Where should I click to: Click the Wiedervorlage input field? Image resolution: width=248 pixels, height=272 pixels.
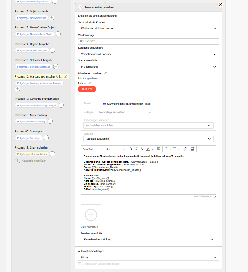148,41
